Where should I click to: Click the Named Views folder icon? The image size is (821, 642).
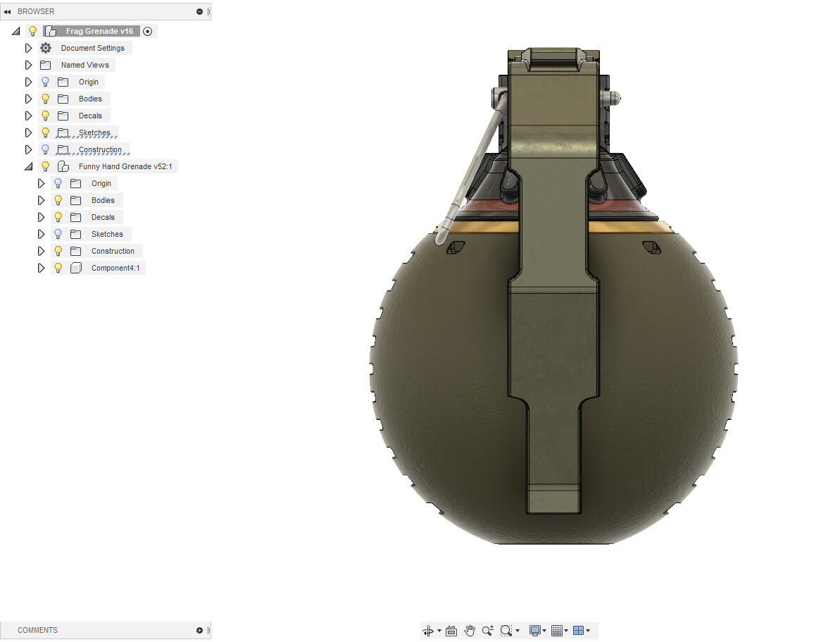pyautogui.click(x=46, y=65)
